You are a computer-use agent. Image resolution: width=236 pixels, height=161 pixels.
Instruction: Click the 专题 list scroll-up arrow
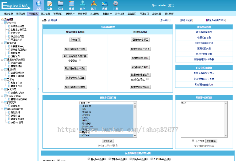tap(226, 103)
